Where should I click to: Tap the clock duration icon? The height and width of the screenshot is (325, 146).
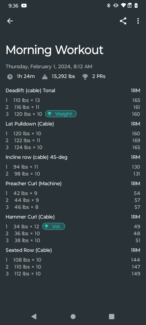pyautogui.click(x=10, y=77)
